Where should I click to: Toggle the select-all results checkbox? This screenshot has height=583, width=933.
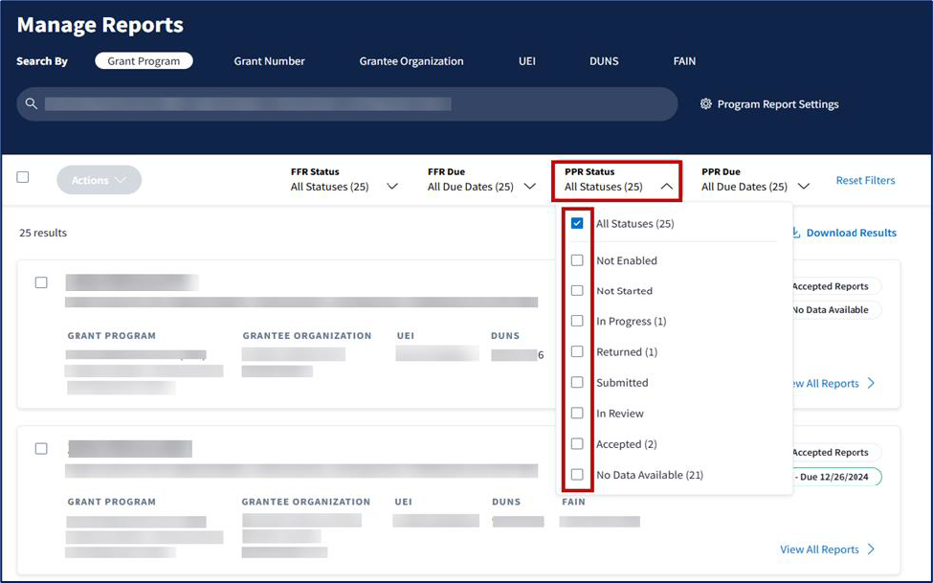coord(23,177)
